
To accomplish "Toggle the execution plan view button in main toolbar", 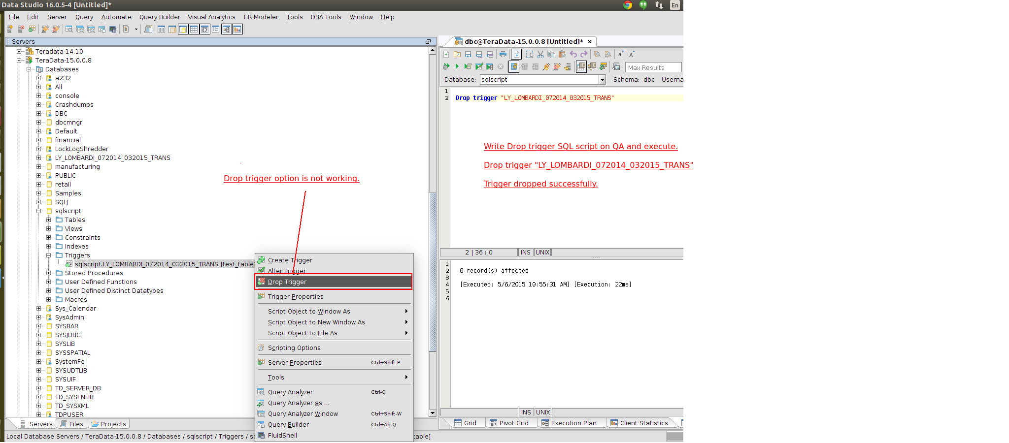I will click(x=226, y=29).
